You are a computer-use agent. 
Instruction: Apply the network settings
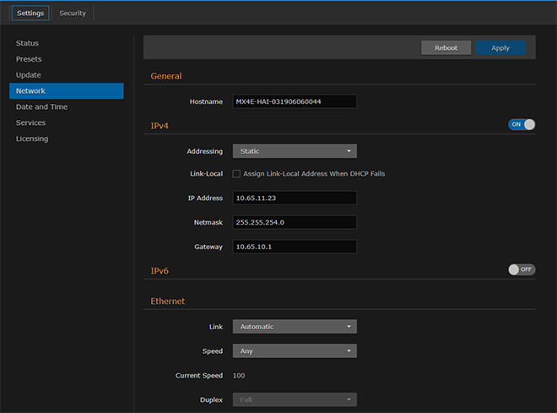(x=500, y=48)
